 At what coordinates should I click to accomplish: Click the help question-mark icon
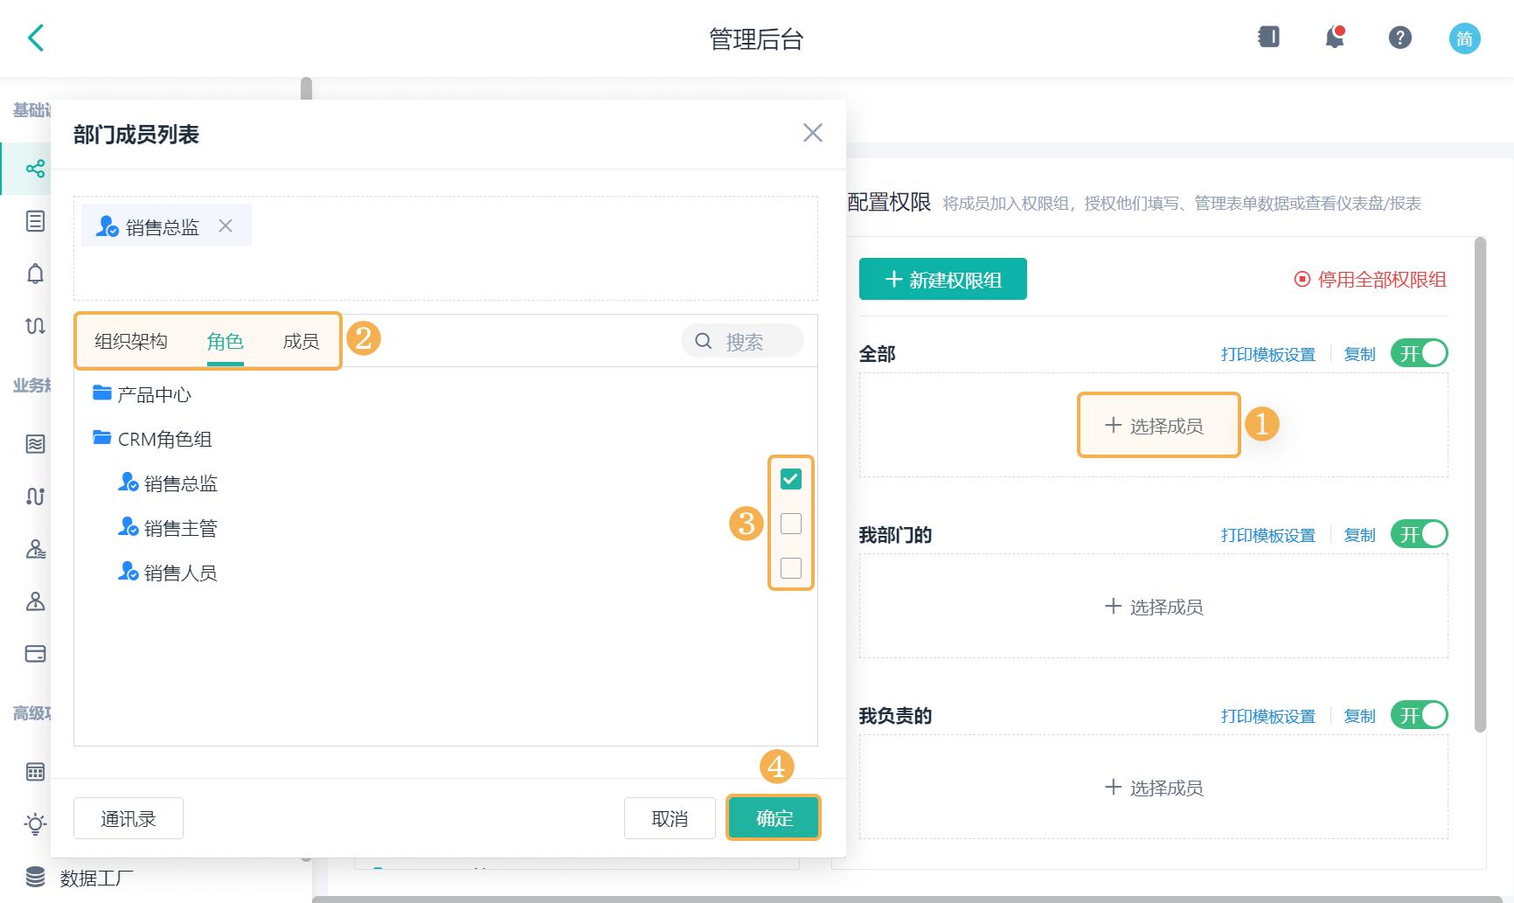(x=1399, y=38)
